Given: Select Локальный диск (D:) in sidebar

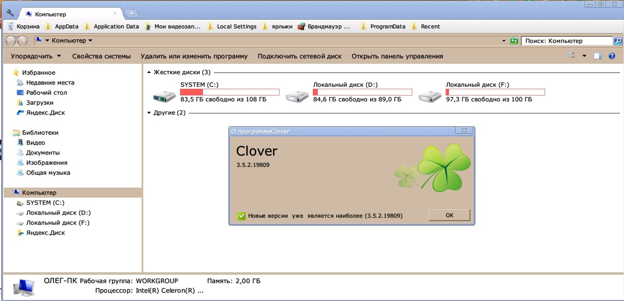Looking at the screenshot, I should (58, 213).
